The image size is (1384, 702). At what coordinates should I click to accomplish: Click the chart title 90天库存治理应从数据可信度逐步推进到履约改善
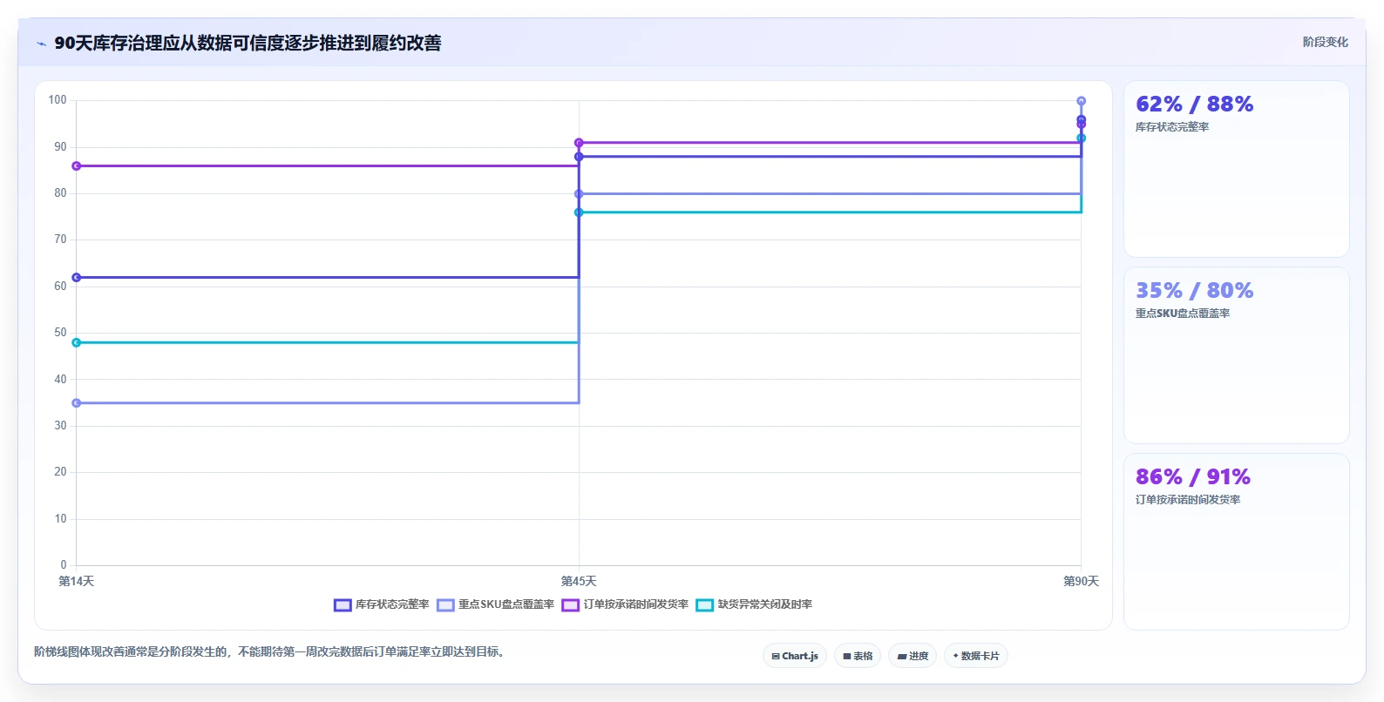248,43
